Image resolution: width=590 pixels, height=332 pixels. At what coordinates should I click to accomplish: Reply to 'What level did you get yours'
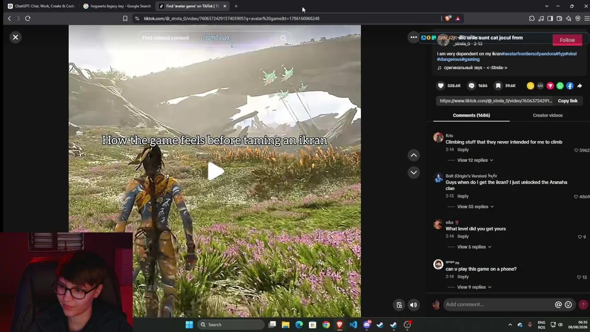tap(463, 237)
